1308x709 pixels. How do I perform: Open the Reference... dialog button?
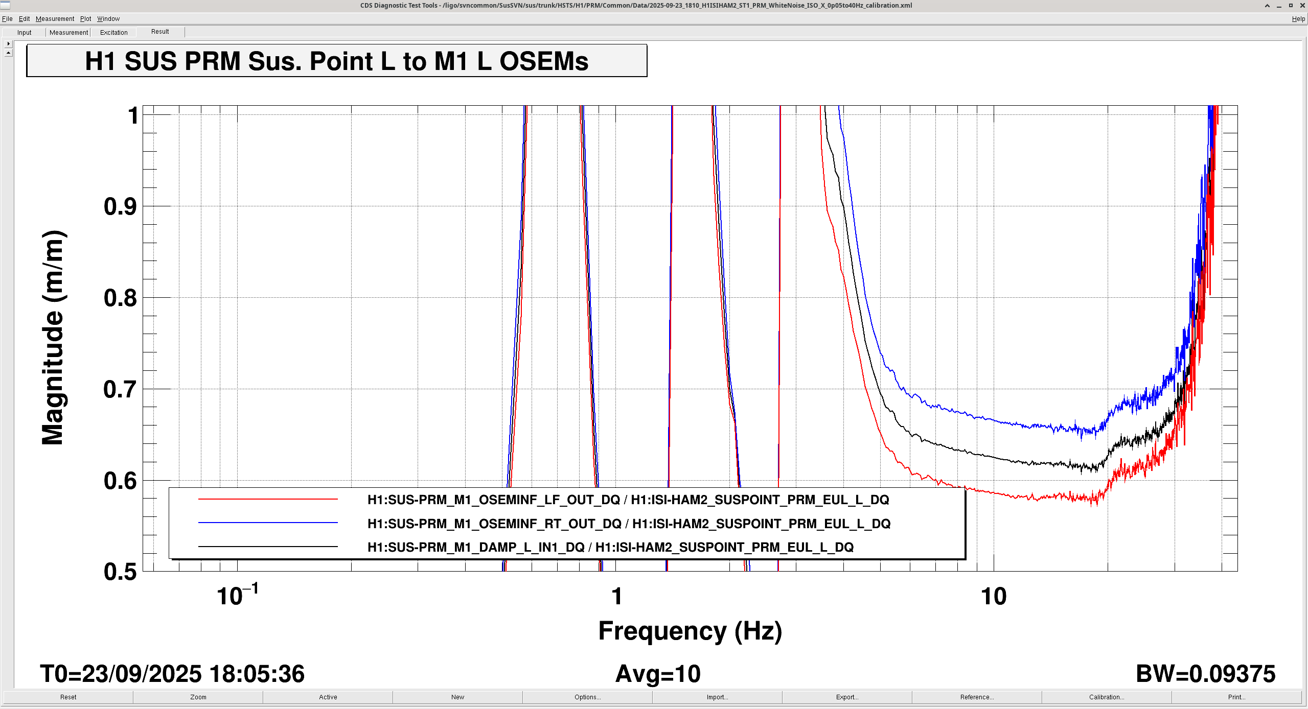click(977, 697)
